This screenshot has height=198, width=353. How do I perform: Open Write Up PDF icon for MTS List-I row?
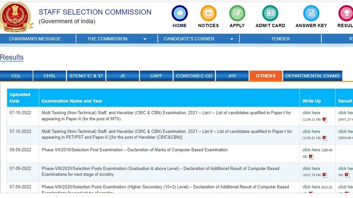[325, 120]
